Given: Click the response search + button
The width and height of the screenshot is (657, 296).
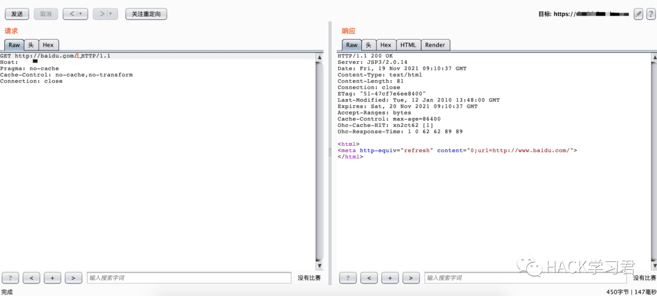Looking at the screenshot, I should pos(390,278).
